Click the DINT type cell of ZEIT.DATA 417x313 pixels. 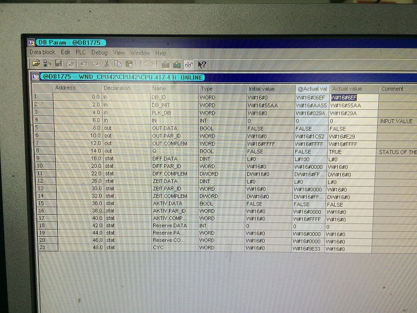[222, 182]
